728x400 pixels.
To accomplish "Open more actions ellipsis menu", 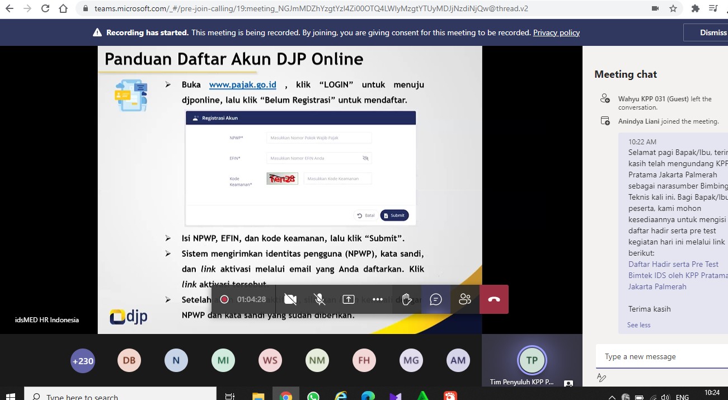I will coord(378,299).
